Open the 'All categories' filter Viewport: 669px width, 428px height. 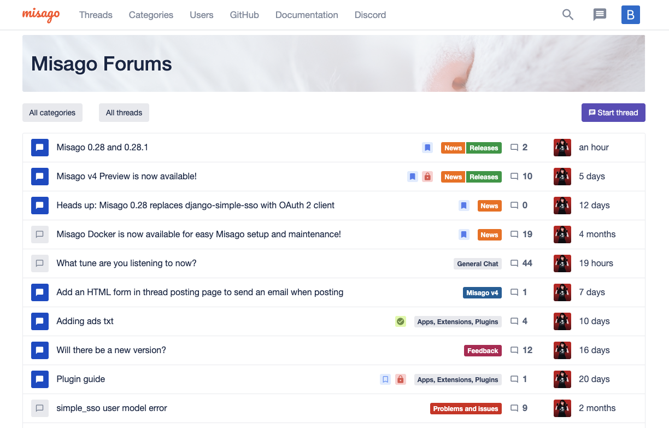point(52,113)
